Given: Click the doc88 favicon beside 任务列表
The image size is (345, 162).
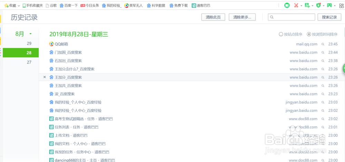Looking at the screenshot, I should 51,127.
